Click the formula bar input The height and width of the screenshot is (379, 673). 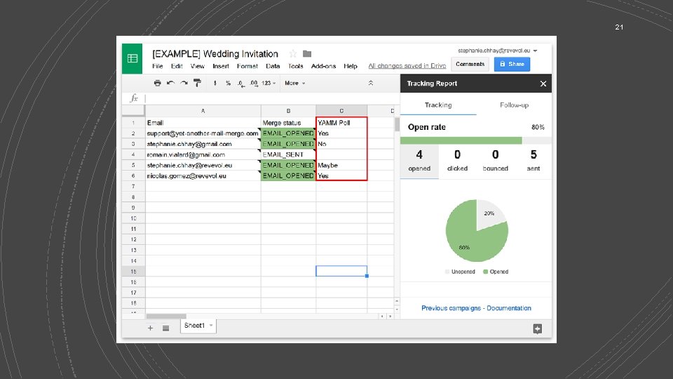pos(272,98)
